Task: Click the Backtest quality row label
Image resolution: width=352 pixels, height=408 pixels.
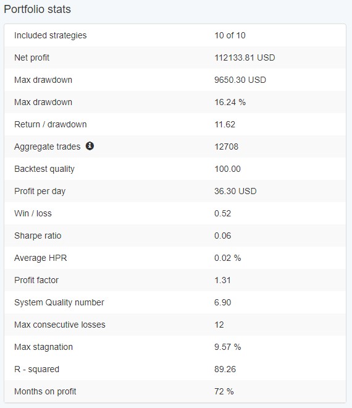Action: 44,169
